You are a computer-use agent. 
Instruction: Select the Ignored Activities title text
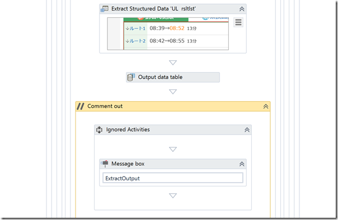(128, 130)
